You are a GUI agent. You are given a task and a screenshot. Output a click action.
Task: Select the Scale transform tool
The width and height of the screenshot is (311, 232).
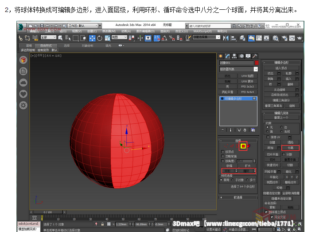point(107,38)
